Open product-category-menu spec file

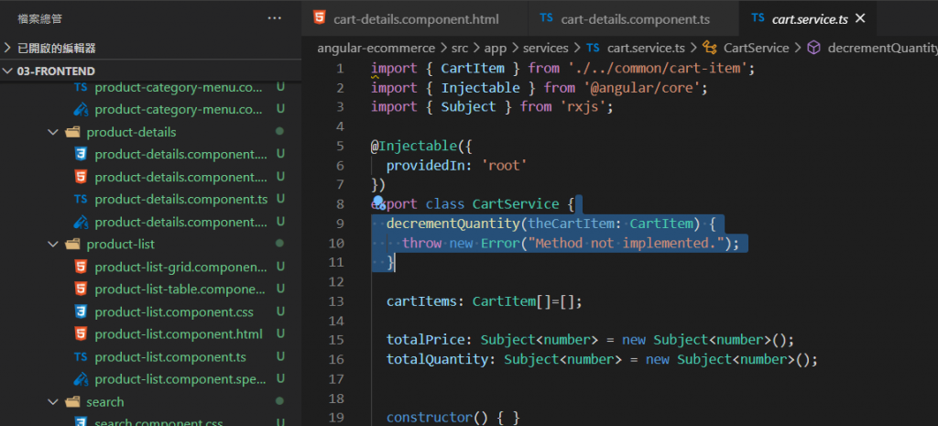[179, 110]
